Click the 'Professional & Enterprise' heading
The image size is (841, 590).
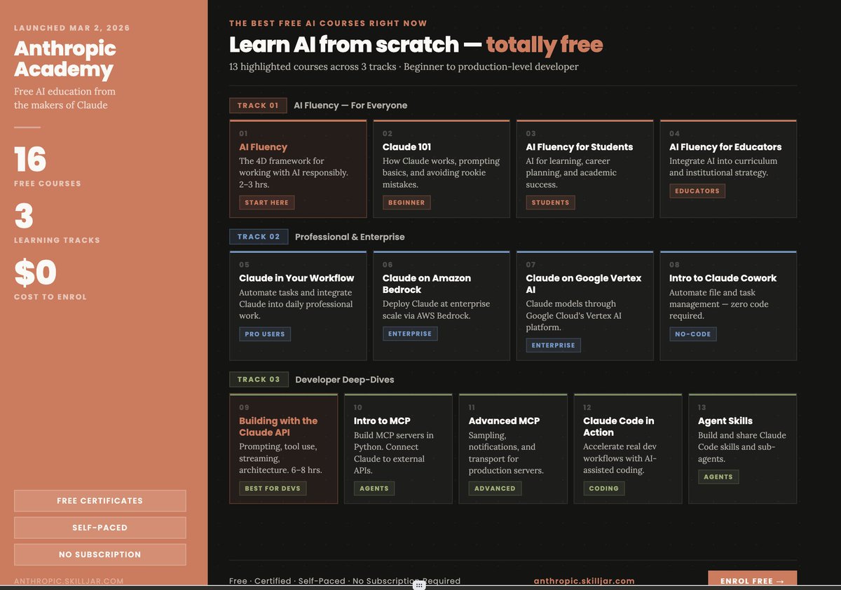(x=350, y=237)
